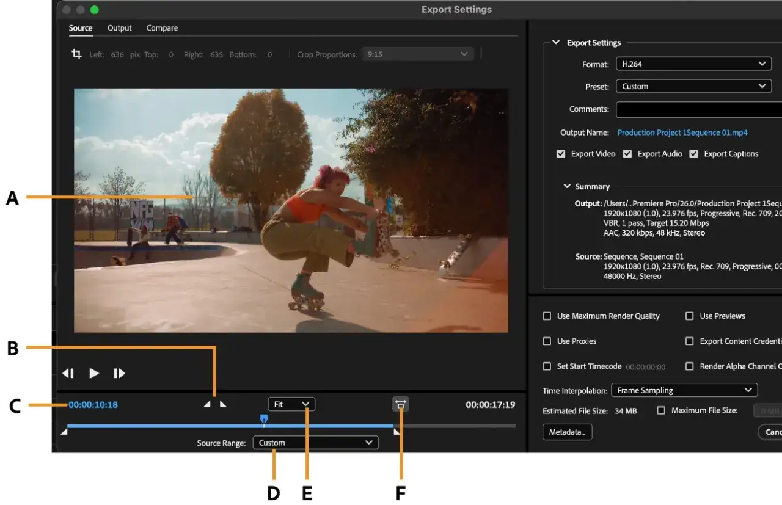Open the Format H.264 dropdown
The width and height of the screenshot is (782, 505).
tap(693, 64)
